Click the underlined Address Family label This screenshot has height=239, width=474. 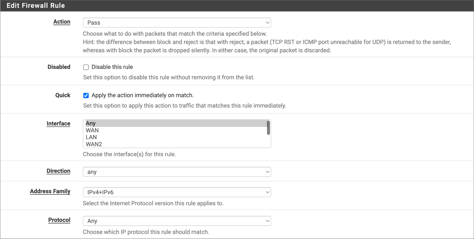click(x=50, y=191)
